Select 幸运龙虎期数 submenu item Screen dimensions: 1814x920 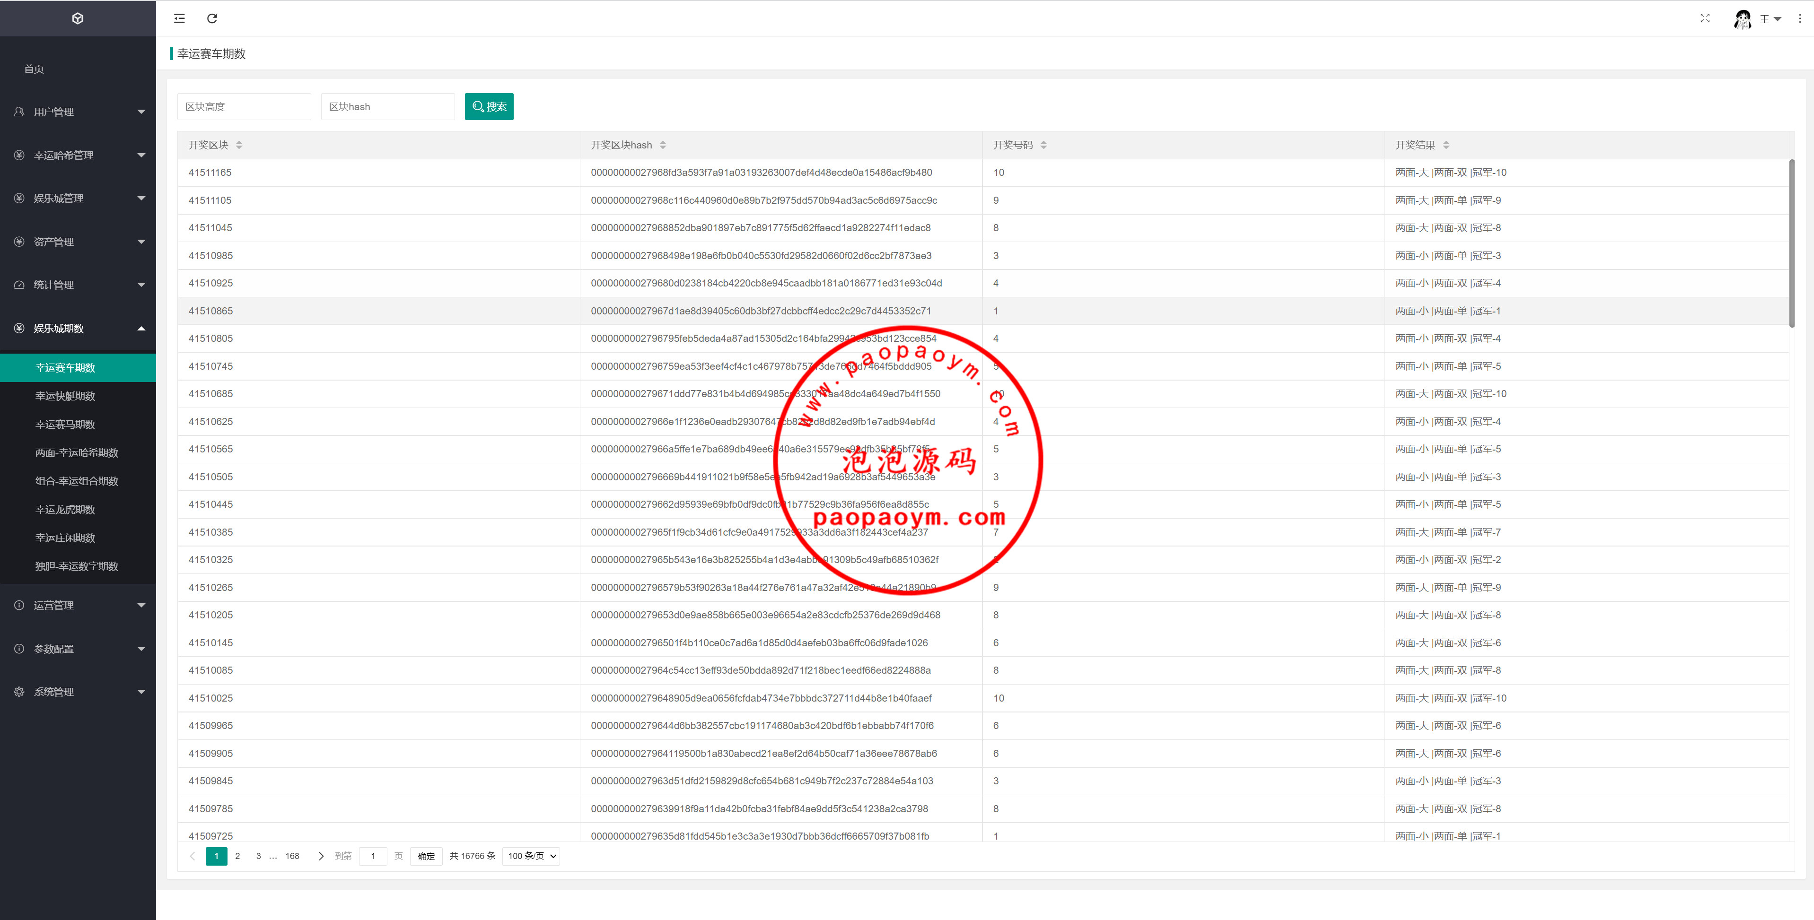pyautogui.click(x=78, y=510)
